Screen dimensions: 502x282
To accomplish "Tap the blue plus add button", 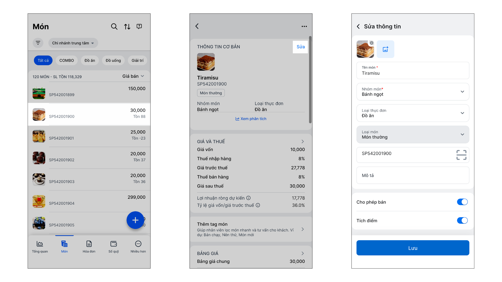I will pyautogui.click(x=135, y=220).
